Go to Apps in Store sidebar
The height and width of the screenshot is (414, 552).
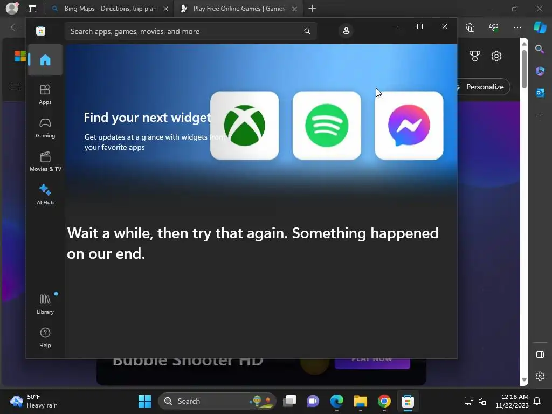click(45, 94)
